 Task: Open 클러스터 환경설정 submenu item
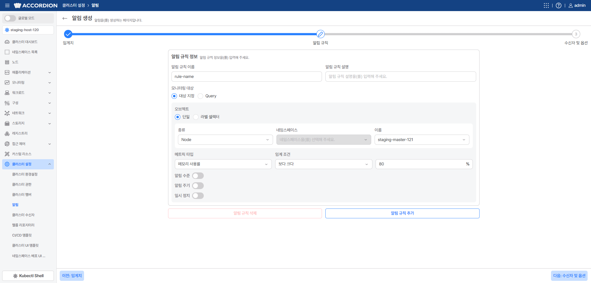click(x=25, y=174)
